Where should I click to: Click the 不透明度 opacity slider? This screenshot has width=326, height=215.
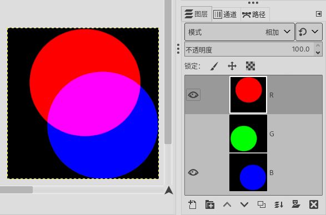[x=249, y=49]
